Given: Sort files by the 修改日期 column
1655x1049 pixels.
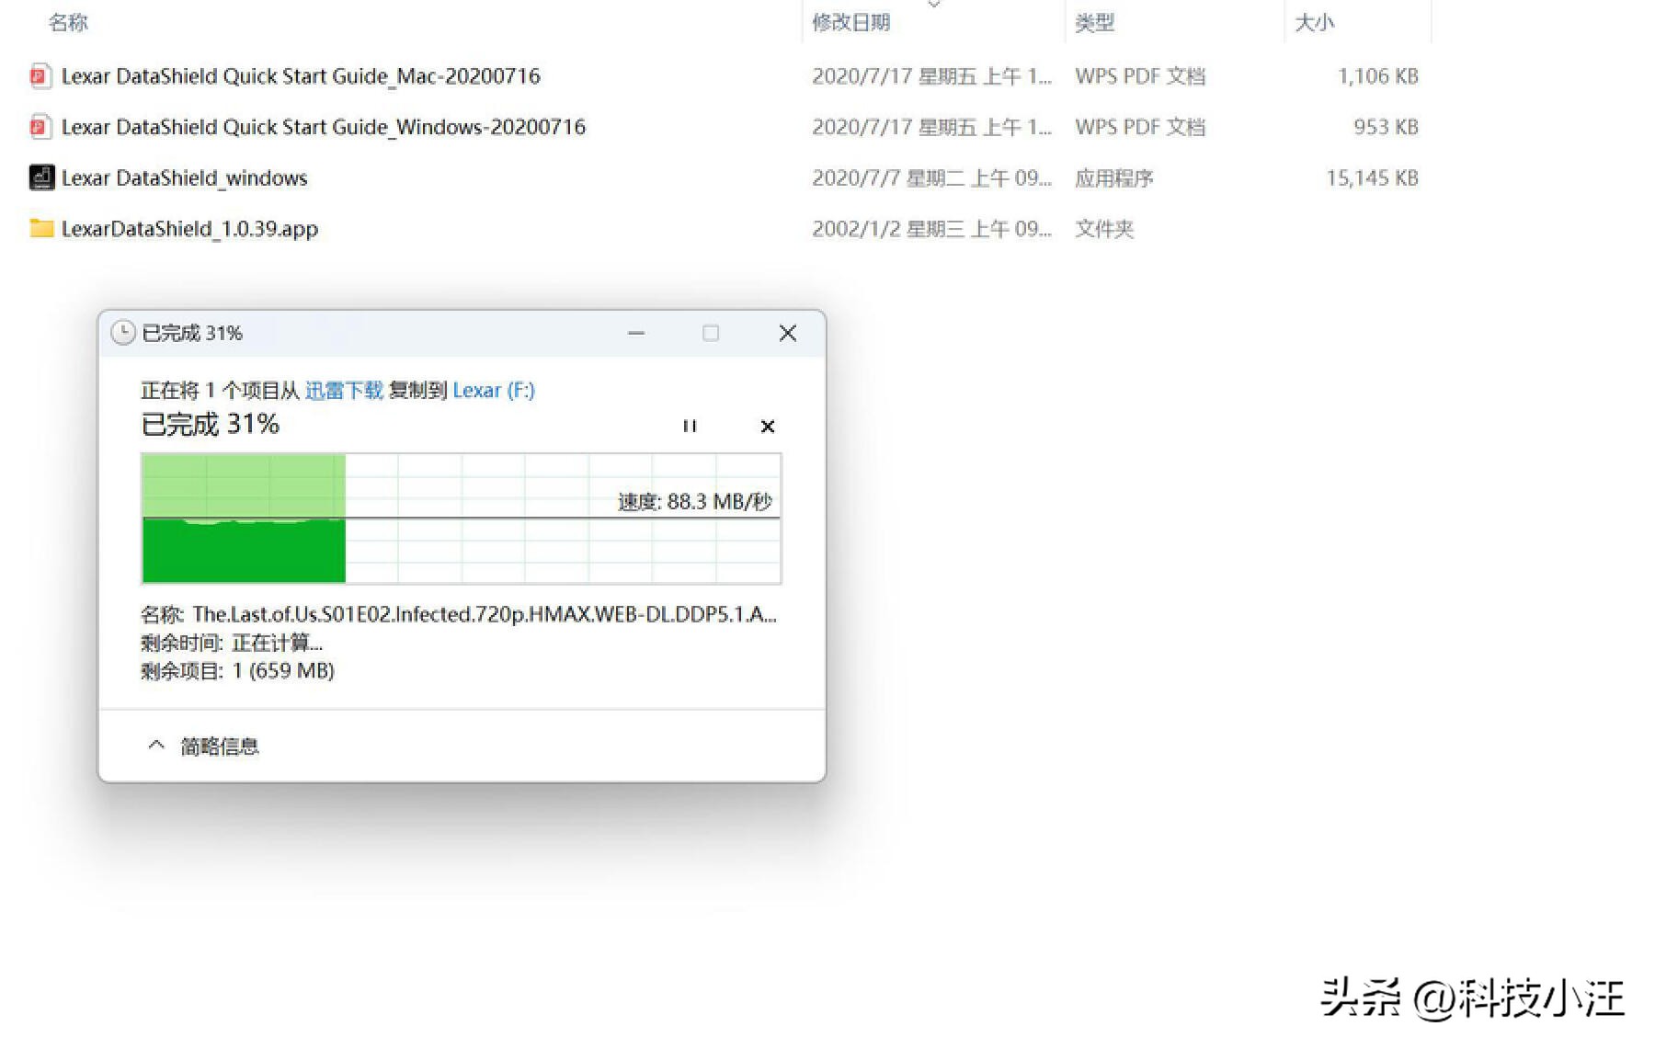Looking at the screenshot, I should [850, 22].
